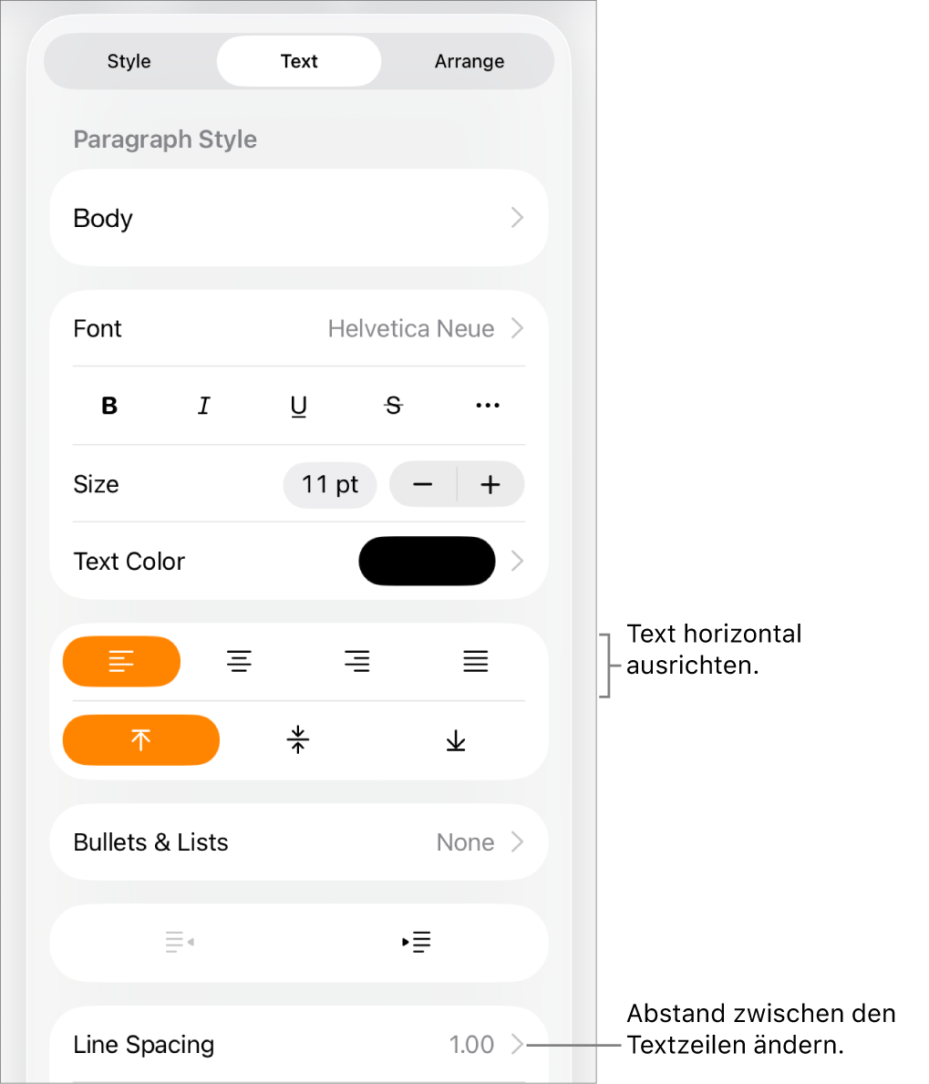Open Bullets & Lists options
Image resolution: width=929 pixels, height=1084 pixels.
299,841
